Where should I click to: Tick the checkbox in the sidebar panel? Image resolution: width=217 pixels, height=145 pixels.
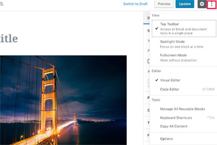[x=148, y=61]
